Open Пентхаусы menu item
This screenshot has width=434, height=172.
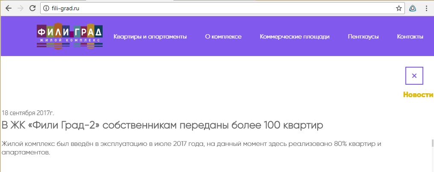pos(363,36)
